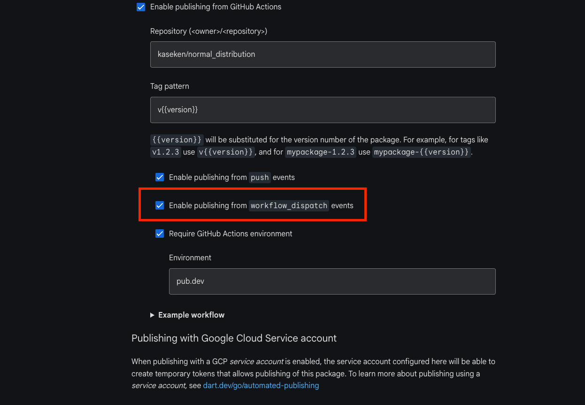This screenshot has width=585, height=405.
Task: Uncheck the Require GitHub Actions environment checkbox
Action: pyautogui.click(x=160, y=234)
